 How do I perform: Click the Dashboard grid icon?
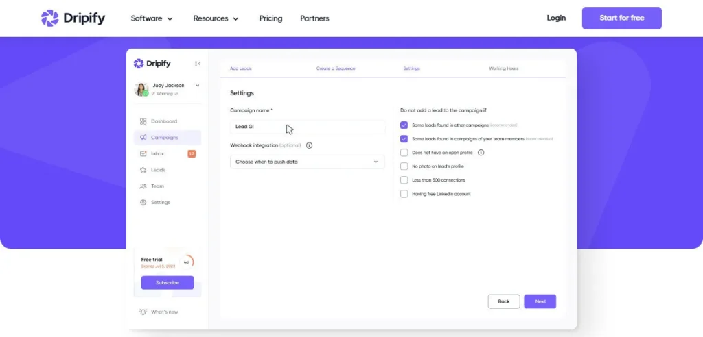143,121
